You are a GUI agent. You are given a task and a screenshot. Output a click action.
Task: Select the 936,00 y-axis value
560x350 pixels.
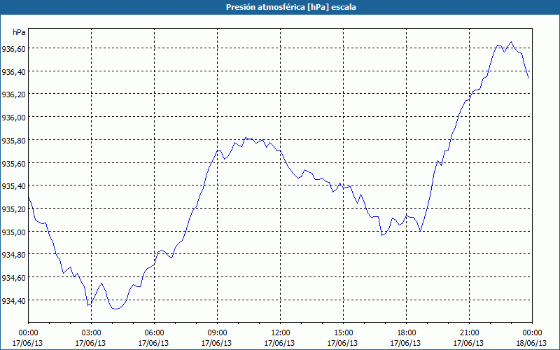(x=13, y=117)
